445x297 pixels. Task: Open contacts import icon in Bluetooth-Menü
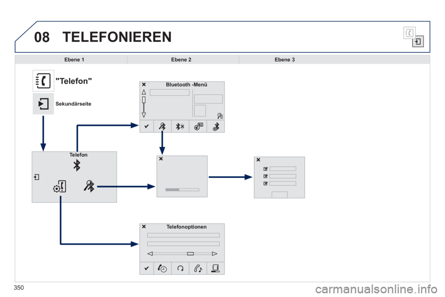198,127
